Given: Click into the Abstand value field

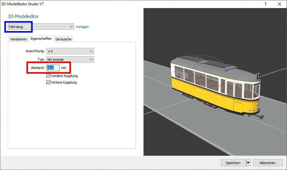Looking at the screenshot, I should click(53, 68).
